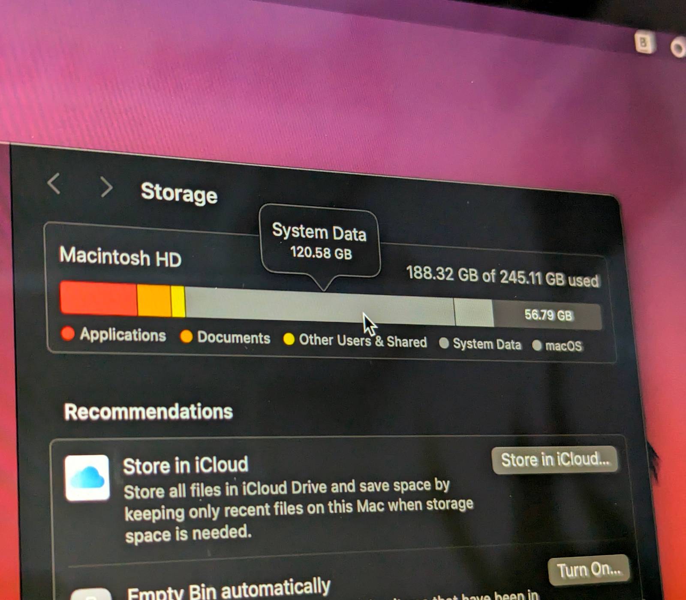Select the orange Documents bar segment
The width and height of the screenshot is (686, 600).
(154, 301)
